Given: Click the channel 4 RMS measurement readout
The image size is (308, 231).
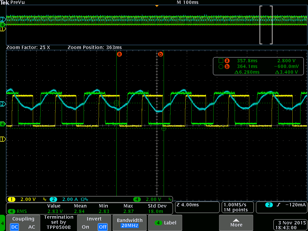Looking at the screenshot, I should [90, 209].
